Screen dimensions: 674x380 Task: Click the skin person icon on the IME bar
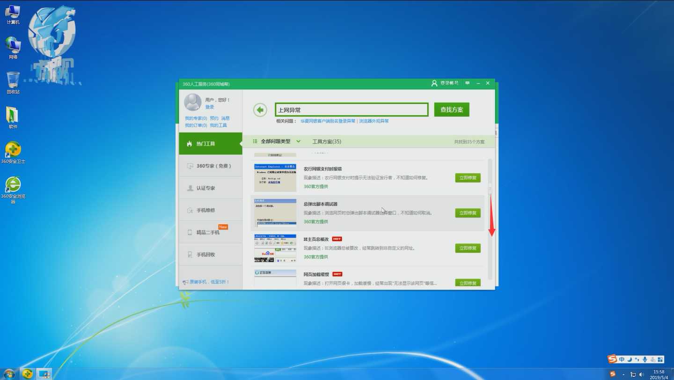pyautogui.click(x=653, y=359)
